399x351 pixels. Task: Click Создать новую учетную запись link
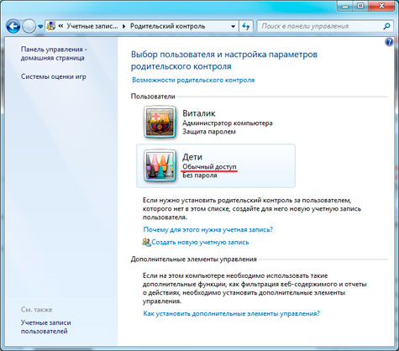click(x=200, y=242)
